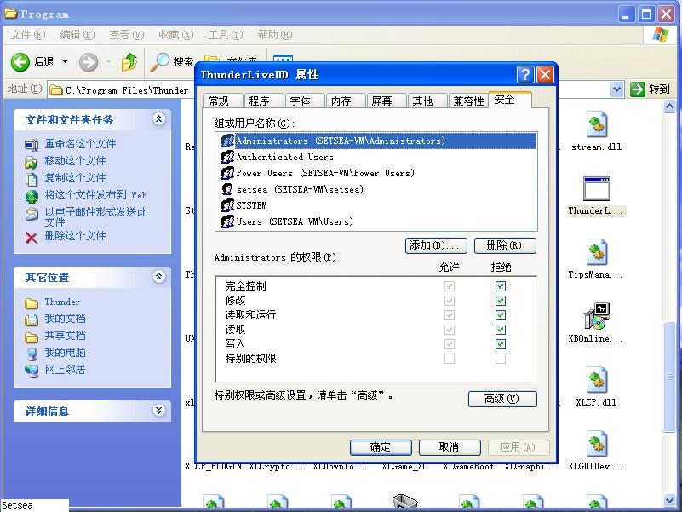Open the View (查看) menu
The width and height of the screenshot is (682, 512).
[127, 35]
